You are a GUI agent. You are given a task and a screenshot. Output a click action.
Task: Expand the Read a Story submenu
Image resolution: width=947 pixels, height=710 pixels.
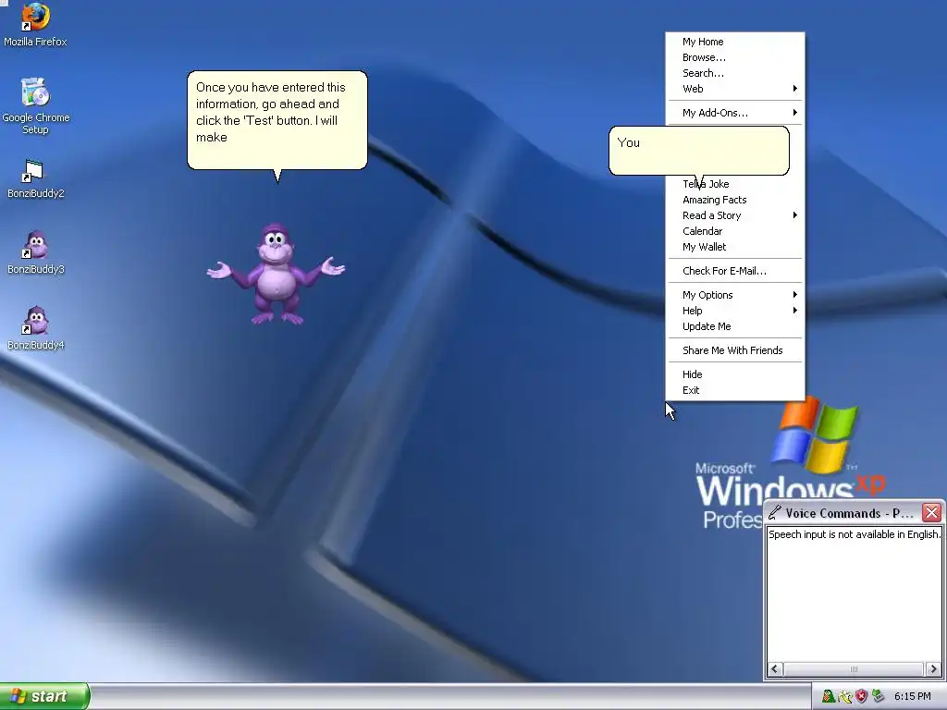pos(735,215)
